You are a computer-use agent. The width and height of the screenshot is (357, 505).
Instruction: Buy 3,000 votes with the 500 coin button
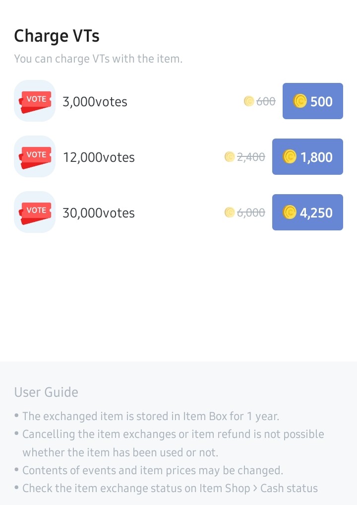point(312,101)
